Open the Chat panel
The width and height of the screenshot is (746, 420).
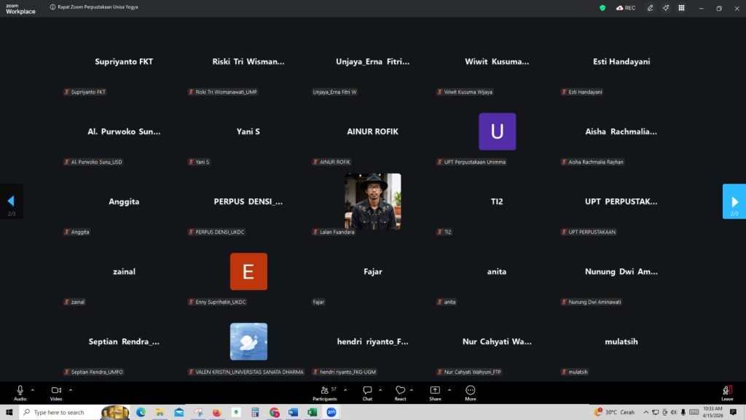tap(367, 391)
